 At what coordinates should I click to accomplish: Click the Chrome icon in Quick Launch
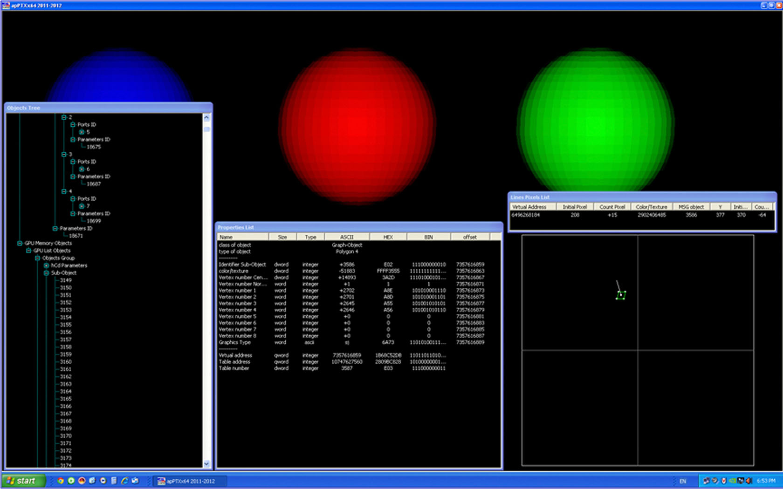(60, 481)
